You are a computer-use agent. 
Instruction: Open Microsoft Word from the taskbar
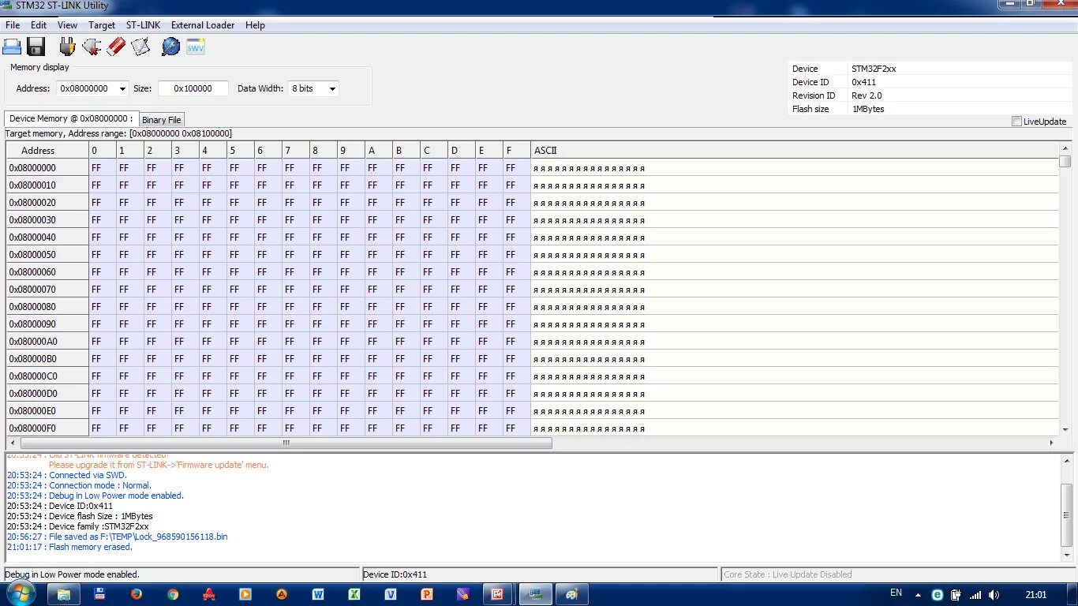318,594
